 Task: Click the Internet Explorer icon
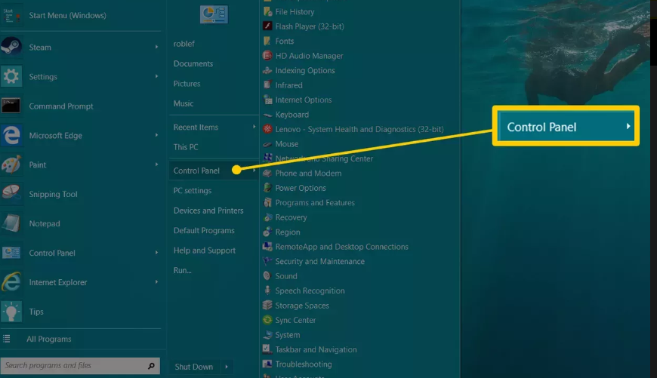pyautogui.click(x=11, y=281)
